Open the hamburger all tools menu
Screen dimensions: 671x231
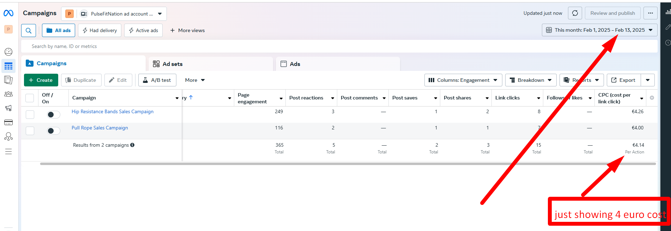tap(8, 152)
